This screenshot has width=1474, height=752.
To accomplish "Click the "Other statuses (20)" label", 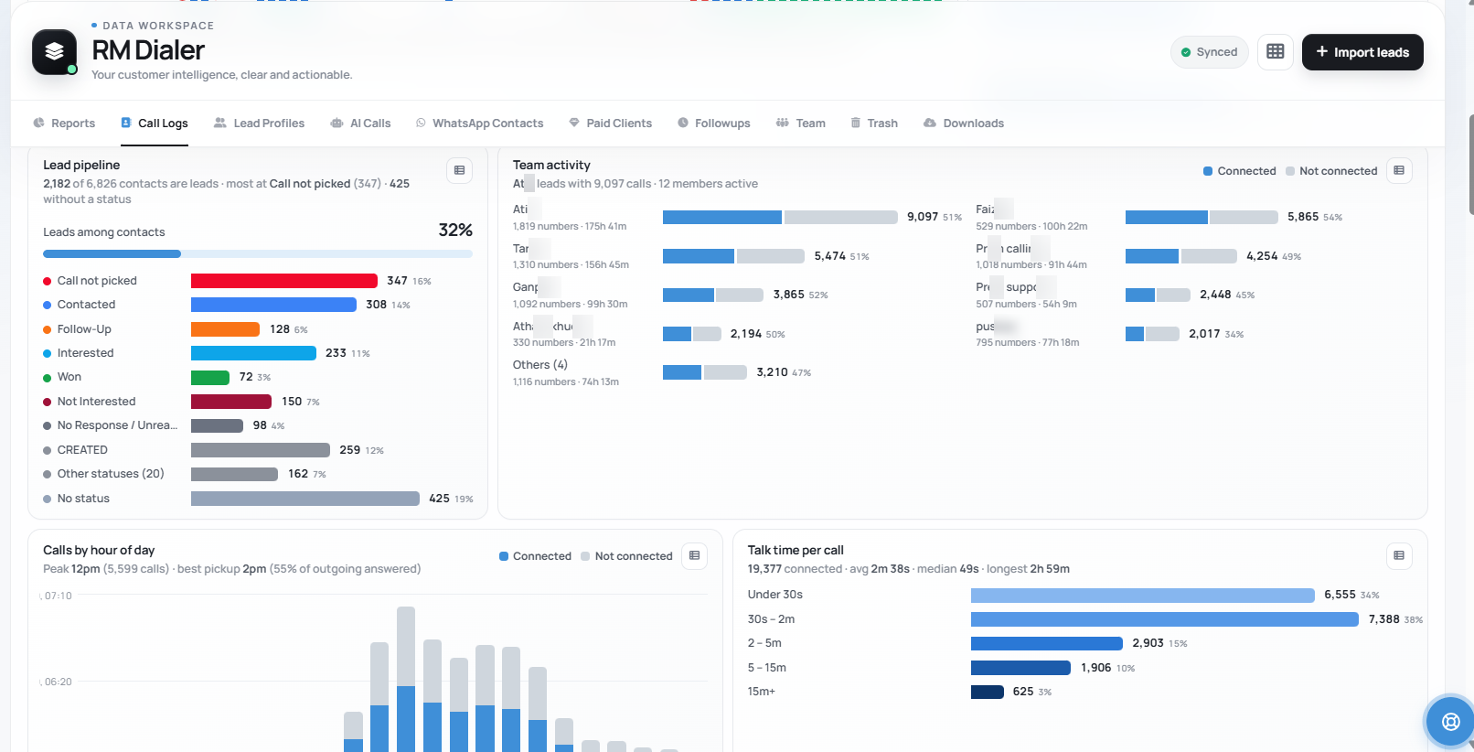I will tap(111, 474).
